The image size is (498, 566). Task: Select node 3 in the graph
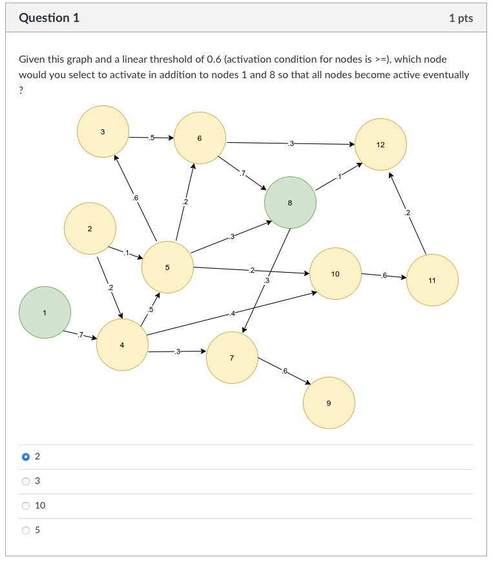pyautogui.click(x=102, y=131)
